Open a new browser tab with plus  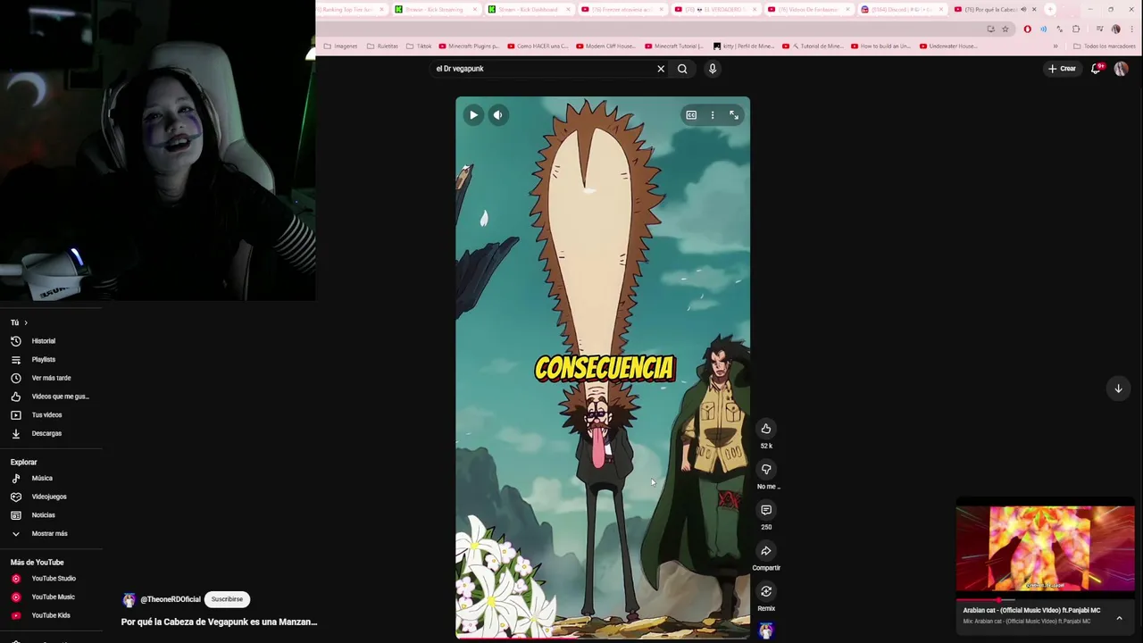click(1050, 9)
